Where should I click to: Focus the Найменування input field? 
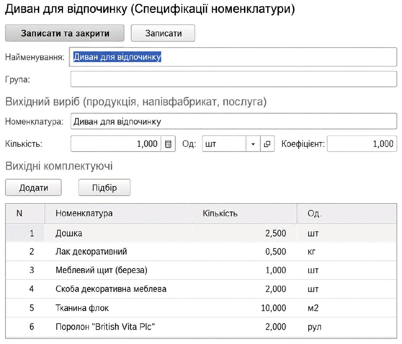(233, 57)
